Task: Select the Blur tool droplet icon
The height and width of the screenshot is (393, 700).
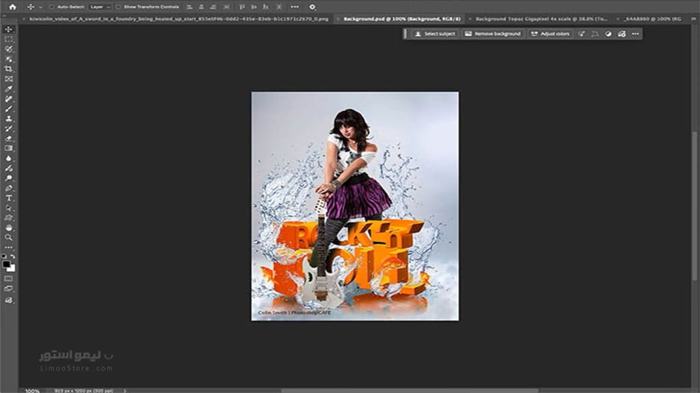Action: click(x=8, y=158)
